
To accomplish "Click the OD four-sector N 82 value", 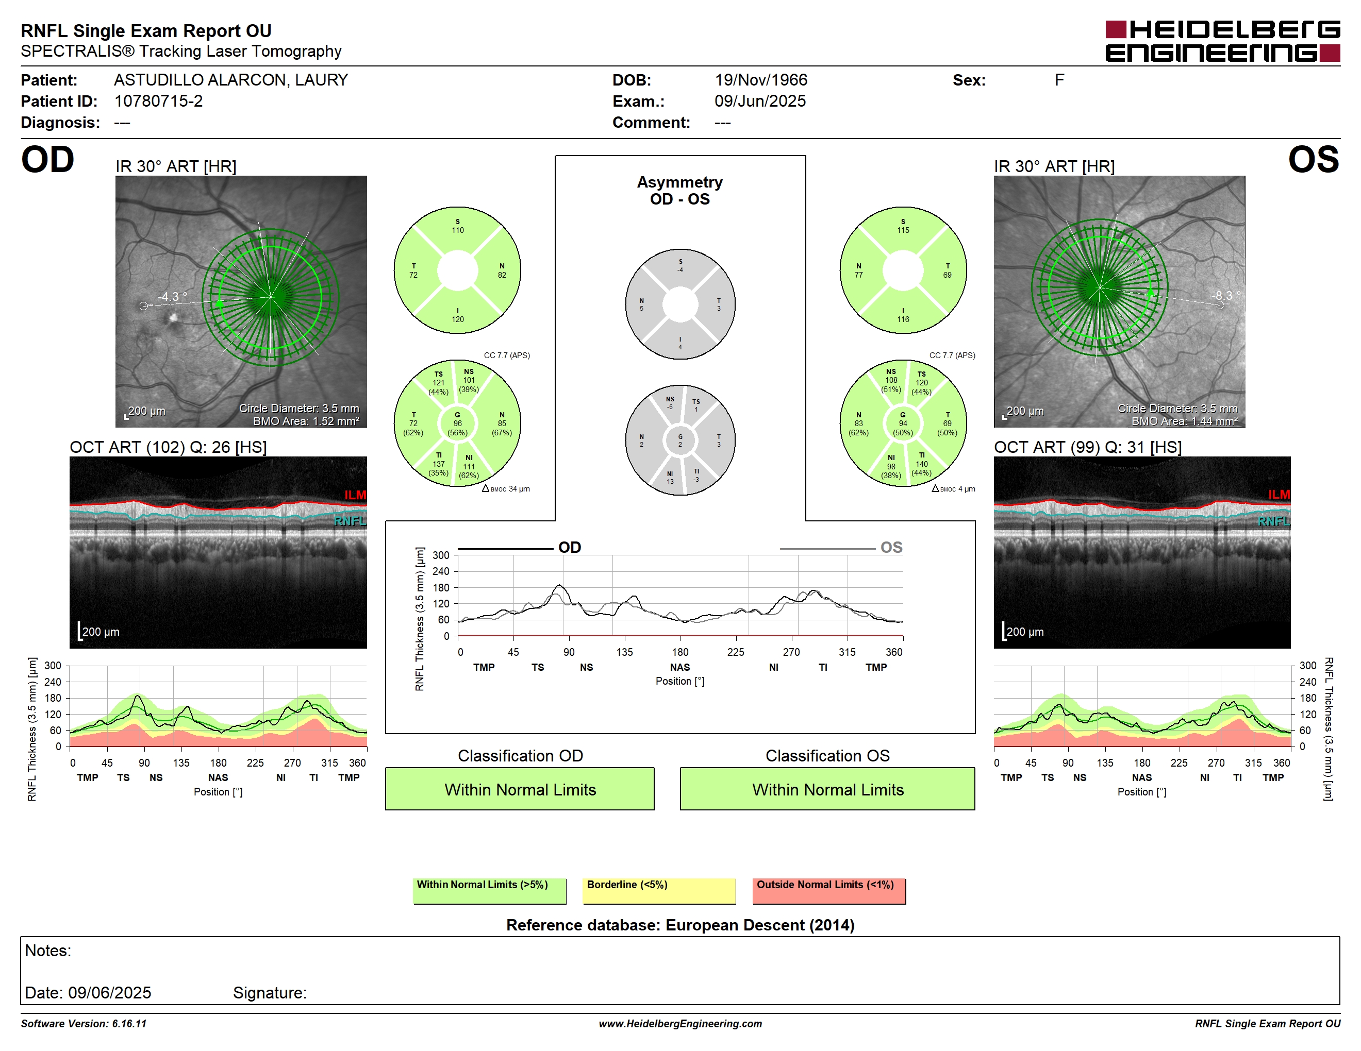I will click(502, 271).
